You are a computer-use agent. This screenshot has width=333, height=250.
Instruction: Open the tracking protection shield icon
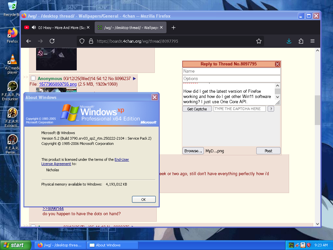click(x=82, y=41)
